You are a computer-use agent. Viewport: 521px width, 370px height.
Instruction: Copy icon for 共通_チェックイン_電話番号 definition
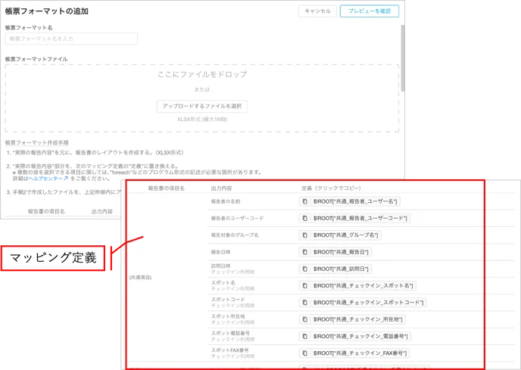[304, 337]
